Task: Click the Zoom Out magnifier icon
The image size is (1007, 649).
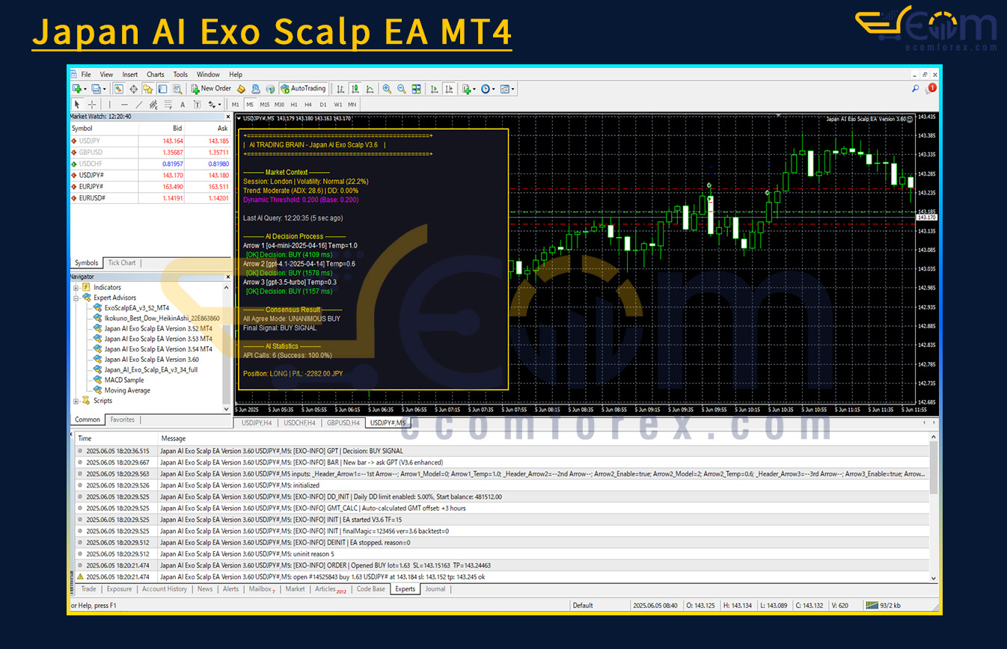Action: [x=402, y=88]
